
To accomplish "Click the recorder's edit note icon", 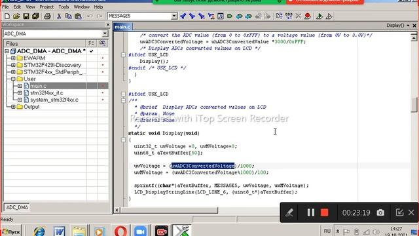I will tap(399, 212).
